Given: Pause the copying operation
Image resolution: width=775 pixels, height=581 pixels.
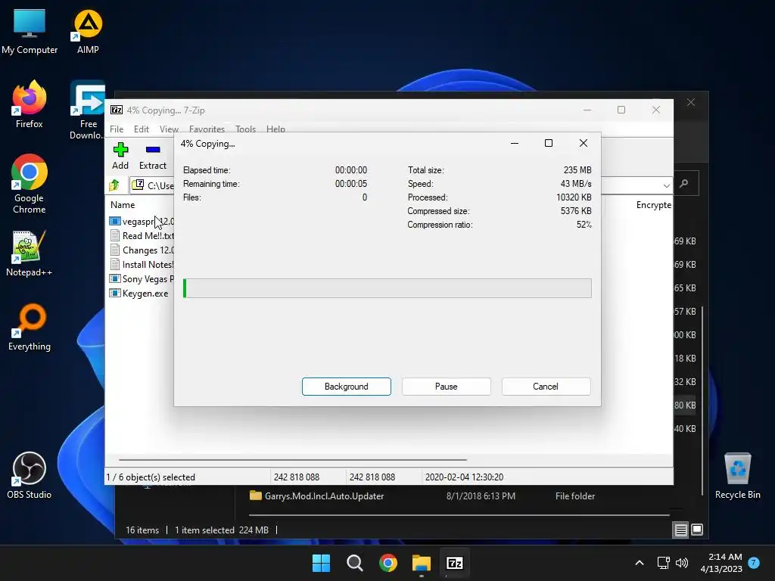Looking at the screenshot, I should pos(447,387).
